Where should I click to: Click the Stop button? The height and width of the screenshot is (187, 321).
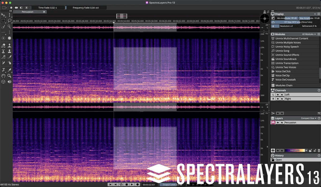click(127, 184)
